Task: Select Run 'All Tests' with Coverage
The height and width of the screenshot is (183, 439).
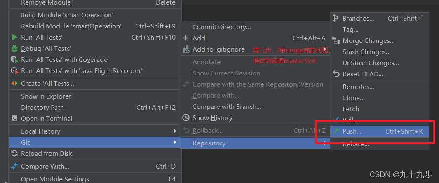Action: (95, 60)
